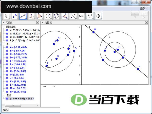Click the input bar field
Image resolution: width=152 pixels, height=114 pixels.
(35, 110)
